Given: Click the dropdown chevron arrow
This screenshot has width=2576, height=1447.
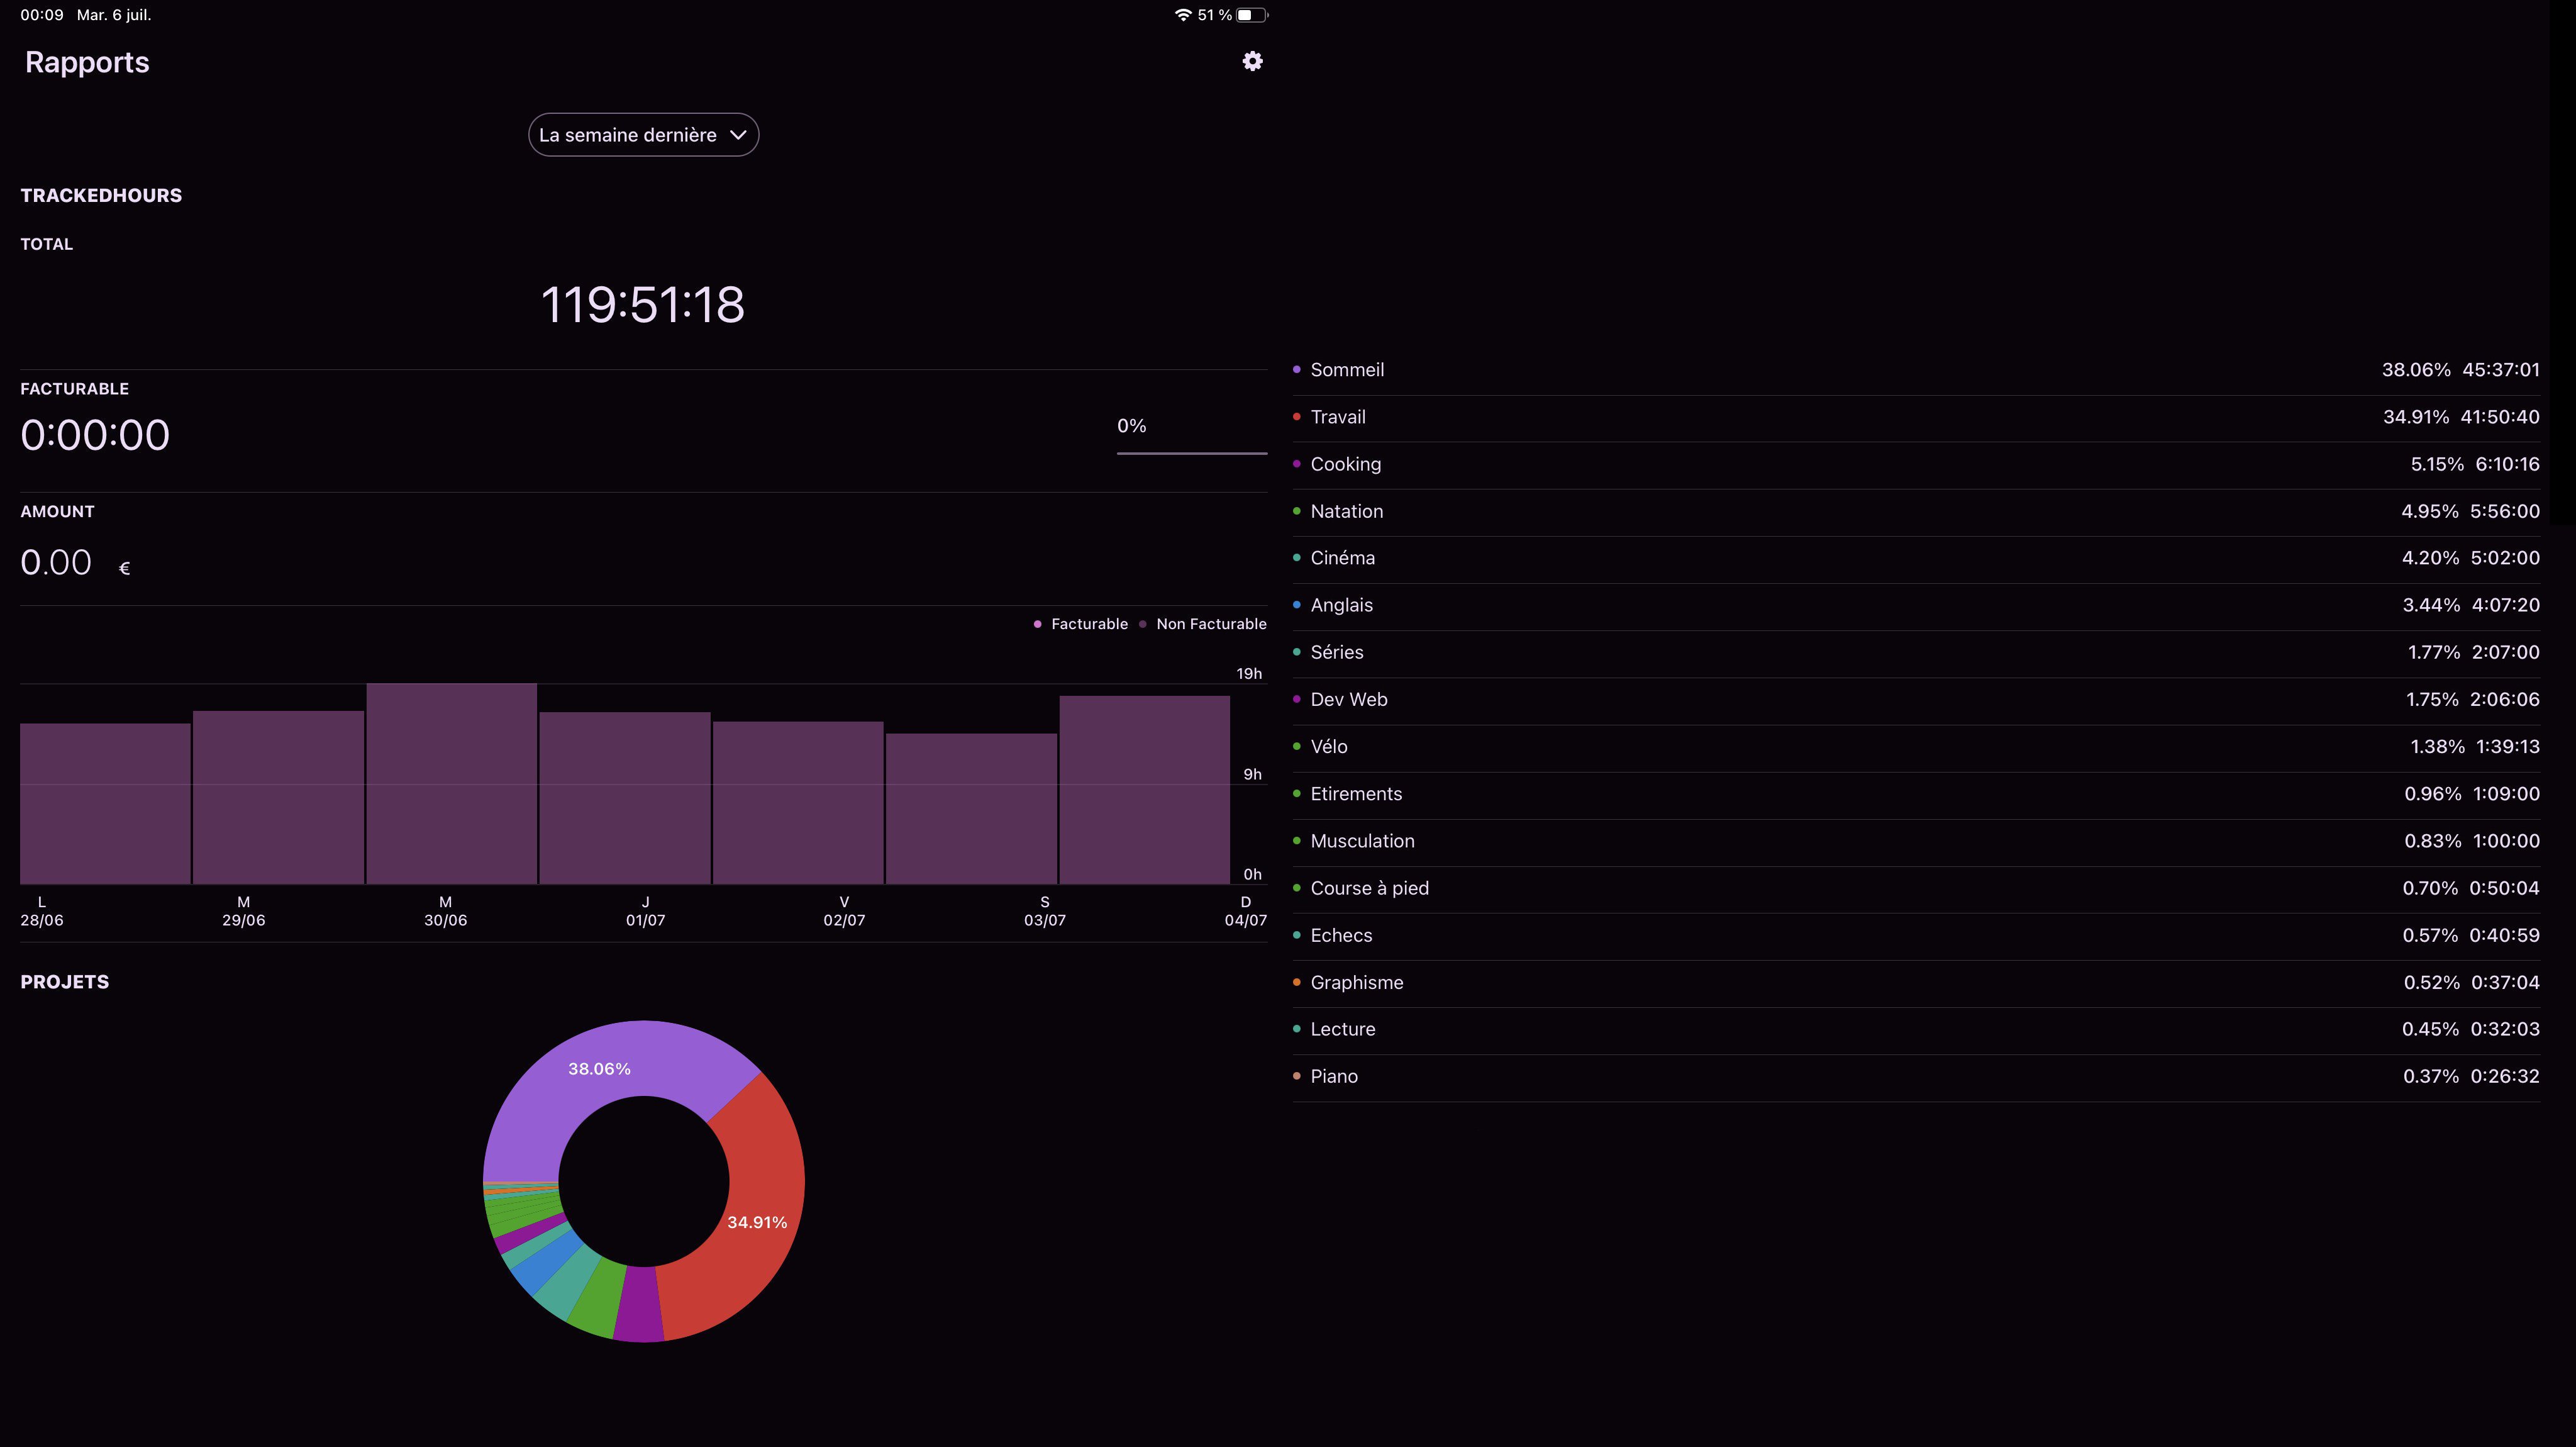Looking at the screenshot, I should [738, 135].
